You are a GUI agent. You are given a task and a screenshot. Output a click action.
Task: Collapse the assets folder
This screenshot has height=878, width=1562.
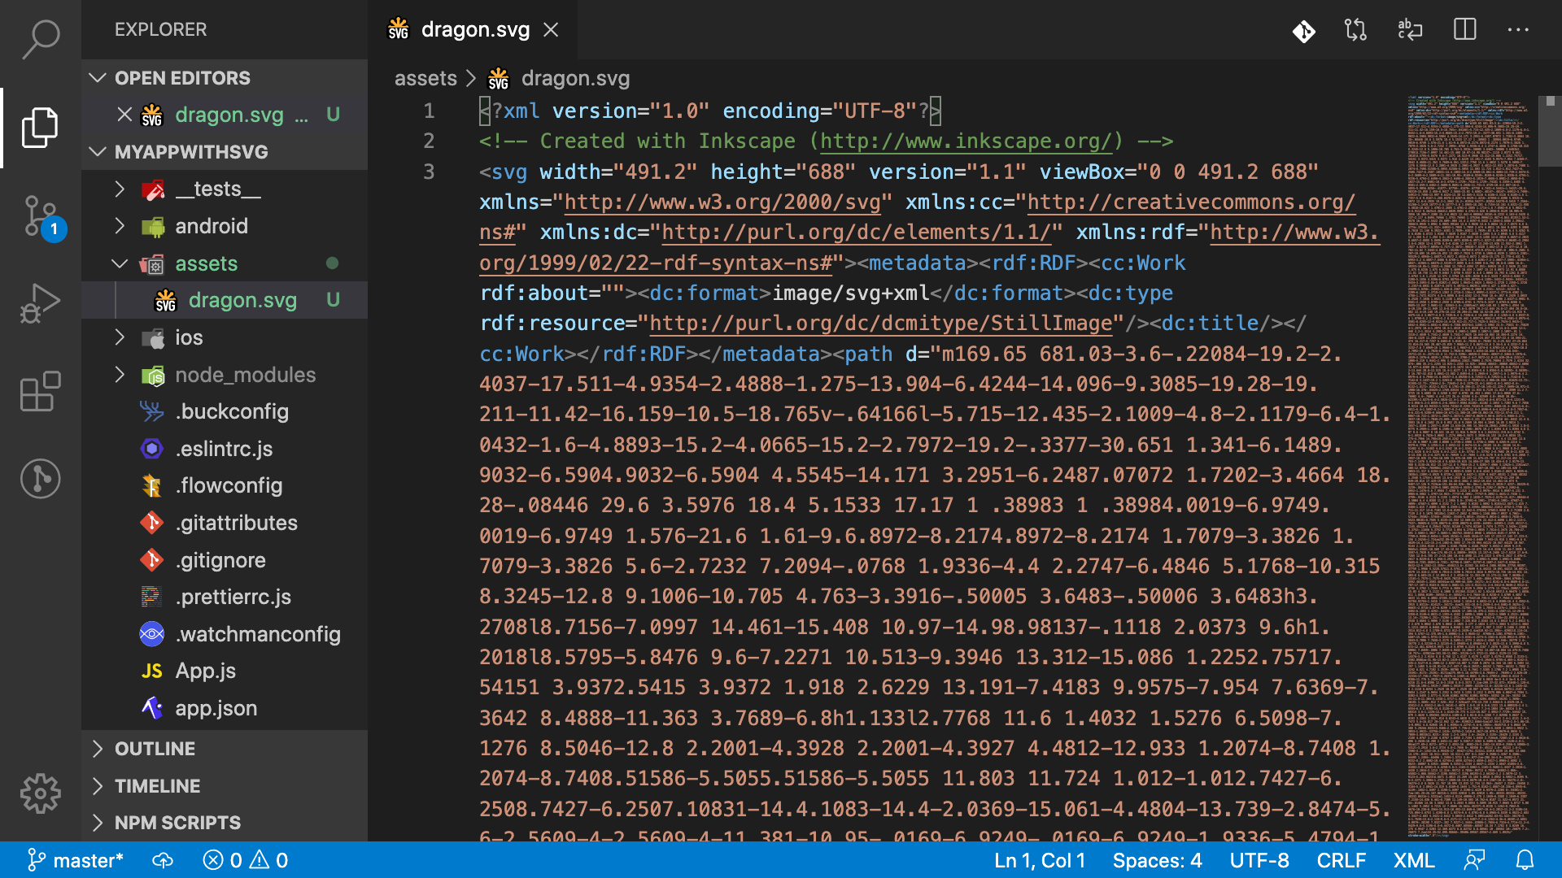click(206, 263)
